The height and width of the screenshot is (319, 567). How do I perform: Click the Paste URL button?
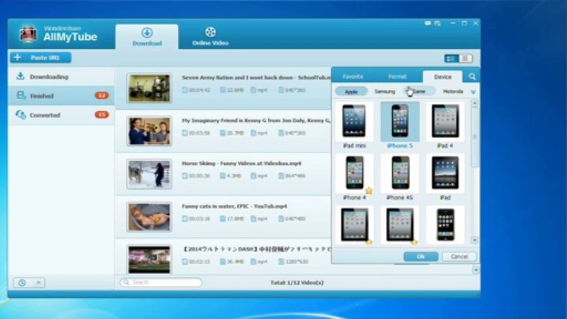(x=40, y=58)
